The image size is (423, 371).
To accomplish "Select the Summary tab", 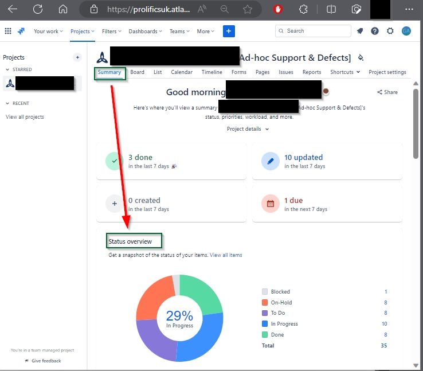I will pos(109,72).
